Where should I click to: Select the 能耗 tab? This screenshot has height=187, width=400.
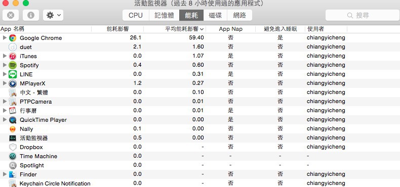[191, 15]
